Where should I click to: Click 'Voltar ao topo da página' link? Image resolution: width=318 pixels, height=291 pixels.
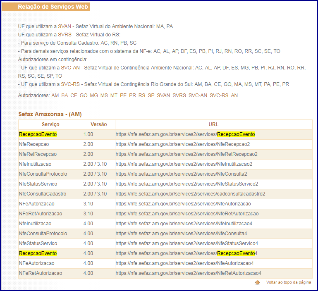pos(289,282)
